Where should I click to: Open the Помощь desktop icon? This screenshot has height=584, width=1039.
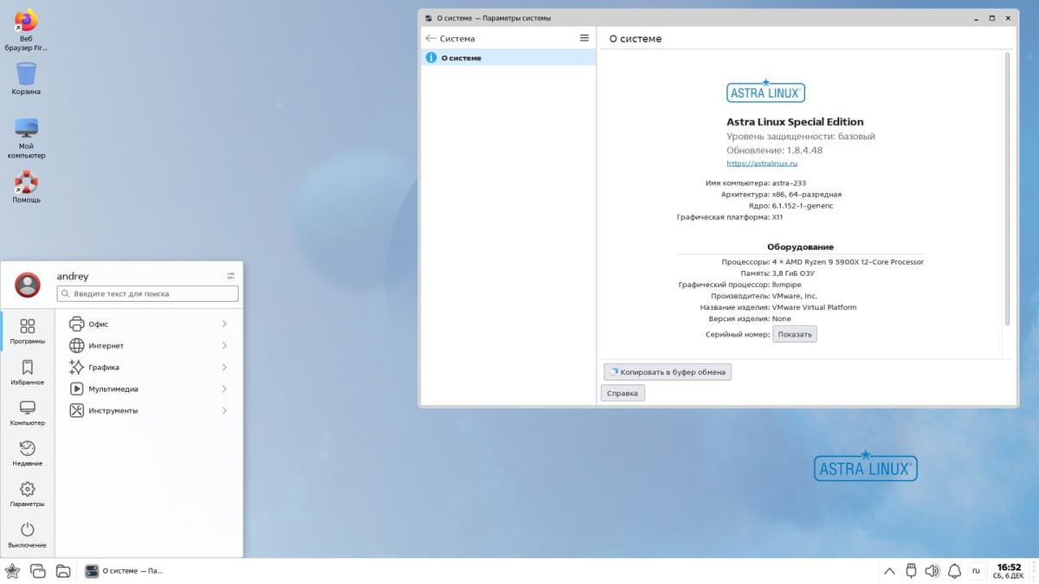point(26,186)
